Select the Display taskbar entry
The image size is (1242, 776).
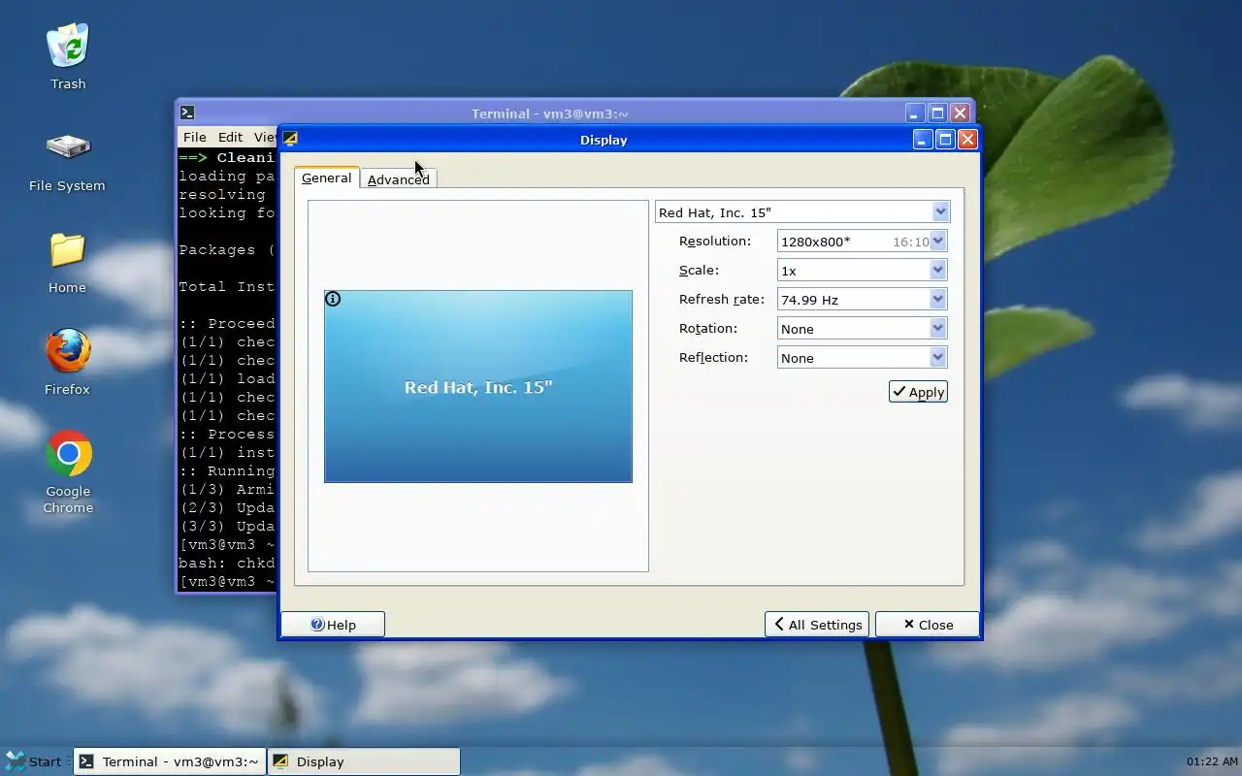pos(363,761)
